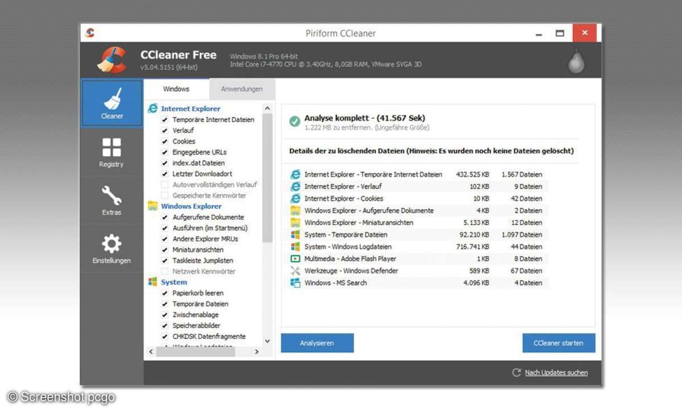This screenshot has height=409, width=682.
Task: Click the vertical scrollbar thumb of options list
Action: [268, 178]
